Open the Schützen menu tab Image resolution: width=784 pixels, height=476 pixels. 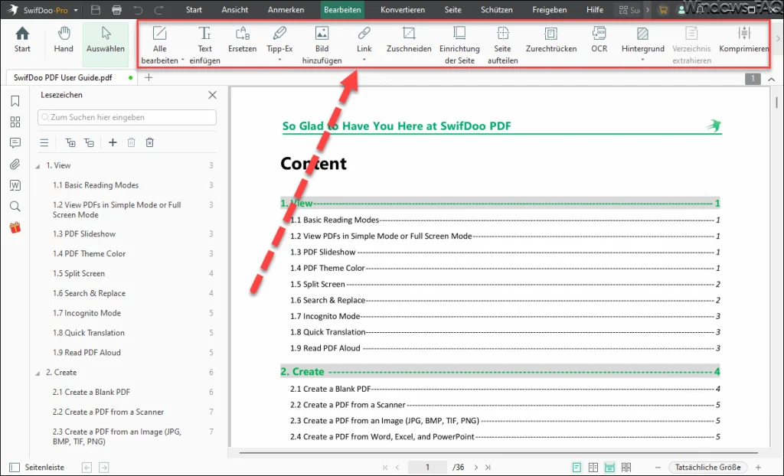click(496, 9)
